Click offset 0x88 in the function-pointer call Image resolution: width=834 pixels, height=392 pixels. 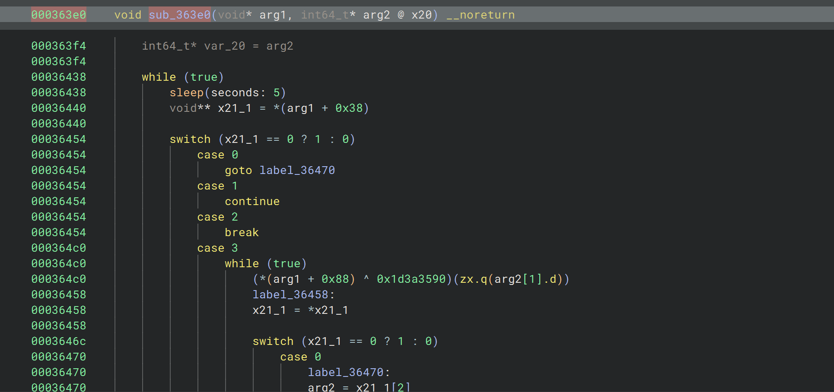[x=335, y=279]
